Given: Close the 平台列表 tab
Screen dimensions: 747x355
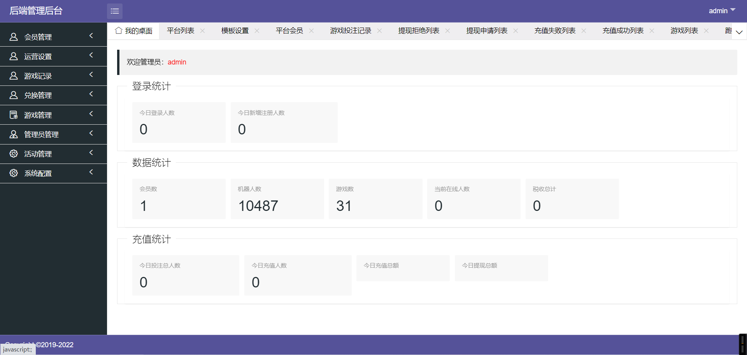Looking at the screenshot, I should (x=203, y=31).
